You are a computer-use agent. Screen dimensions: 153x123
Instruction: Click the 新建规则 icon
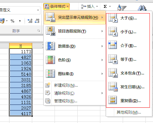pyautogui.click(x=48, y=85)
